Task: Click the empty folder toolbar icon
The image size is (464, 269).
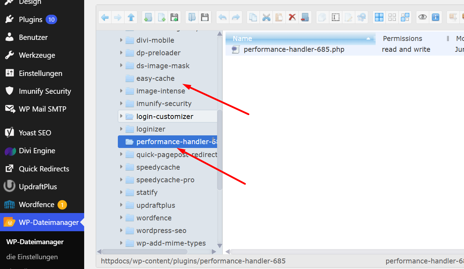Action: [305, 17]
